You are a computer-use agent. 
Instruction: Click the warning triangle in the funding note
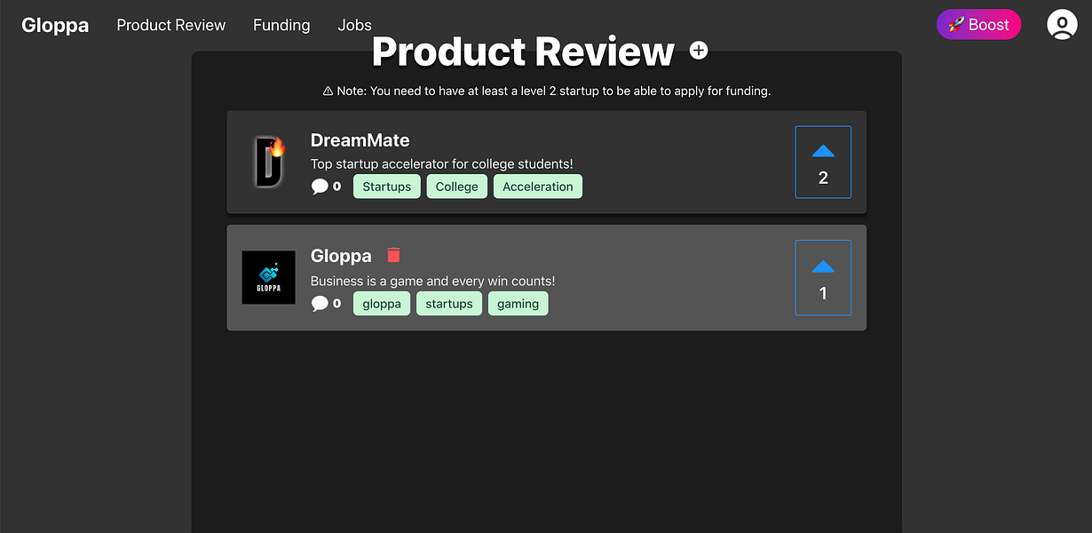(328, 91)
